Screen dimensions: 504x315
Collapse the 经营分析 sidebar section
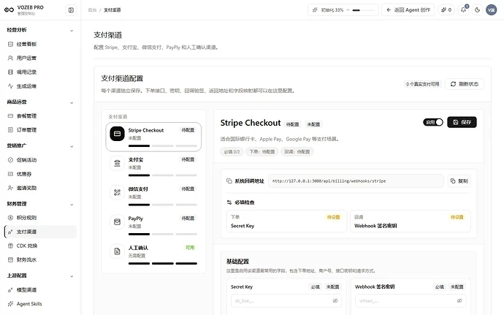click(72, 30)
